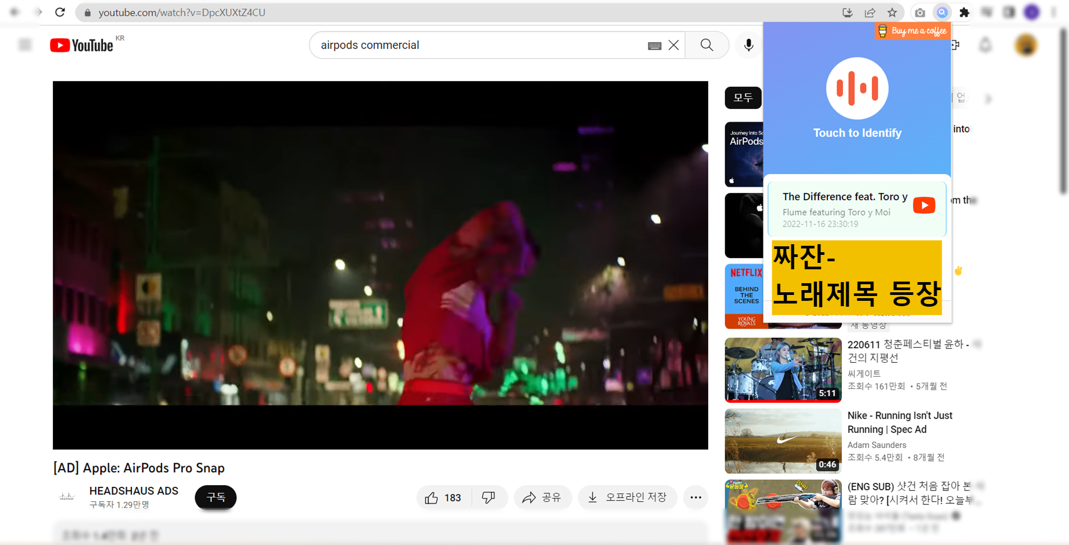Click The Difference feat. Toro y song title
This screenshot has height=545, width=1069.
tap(845, 197)
